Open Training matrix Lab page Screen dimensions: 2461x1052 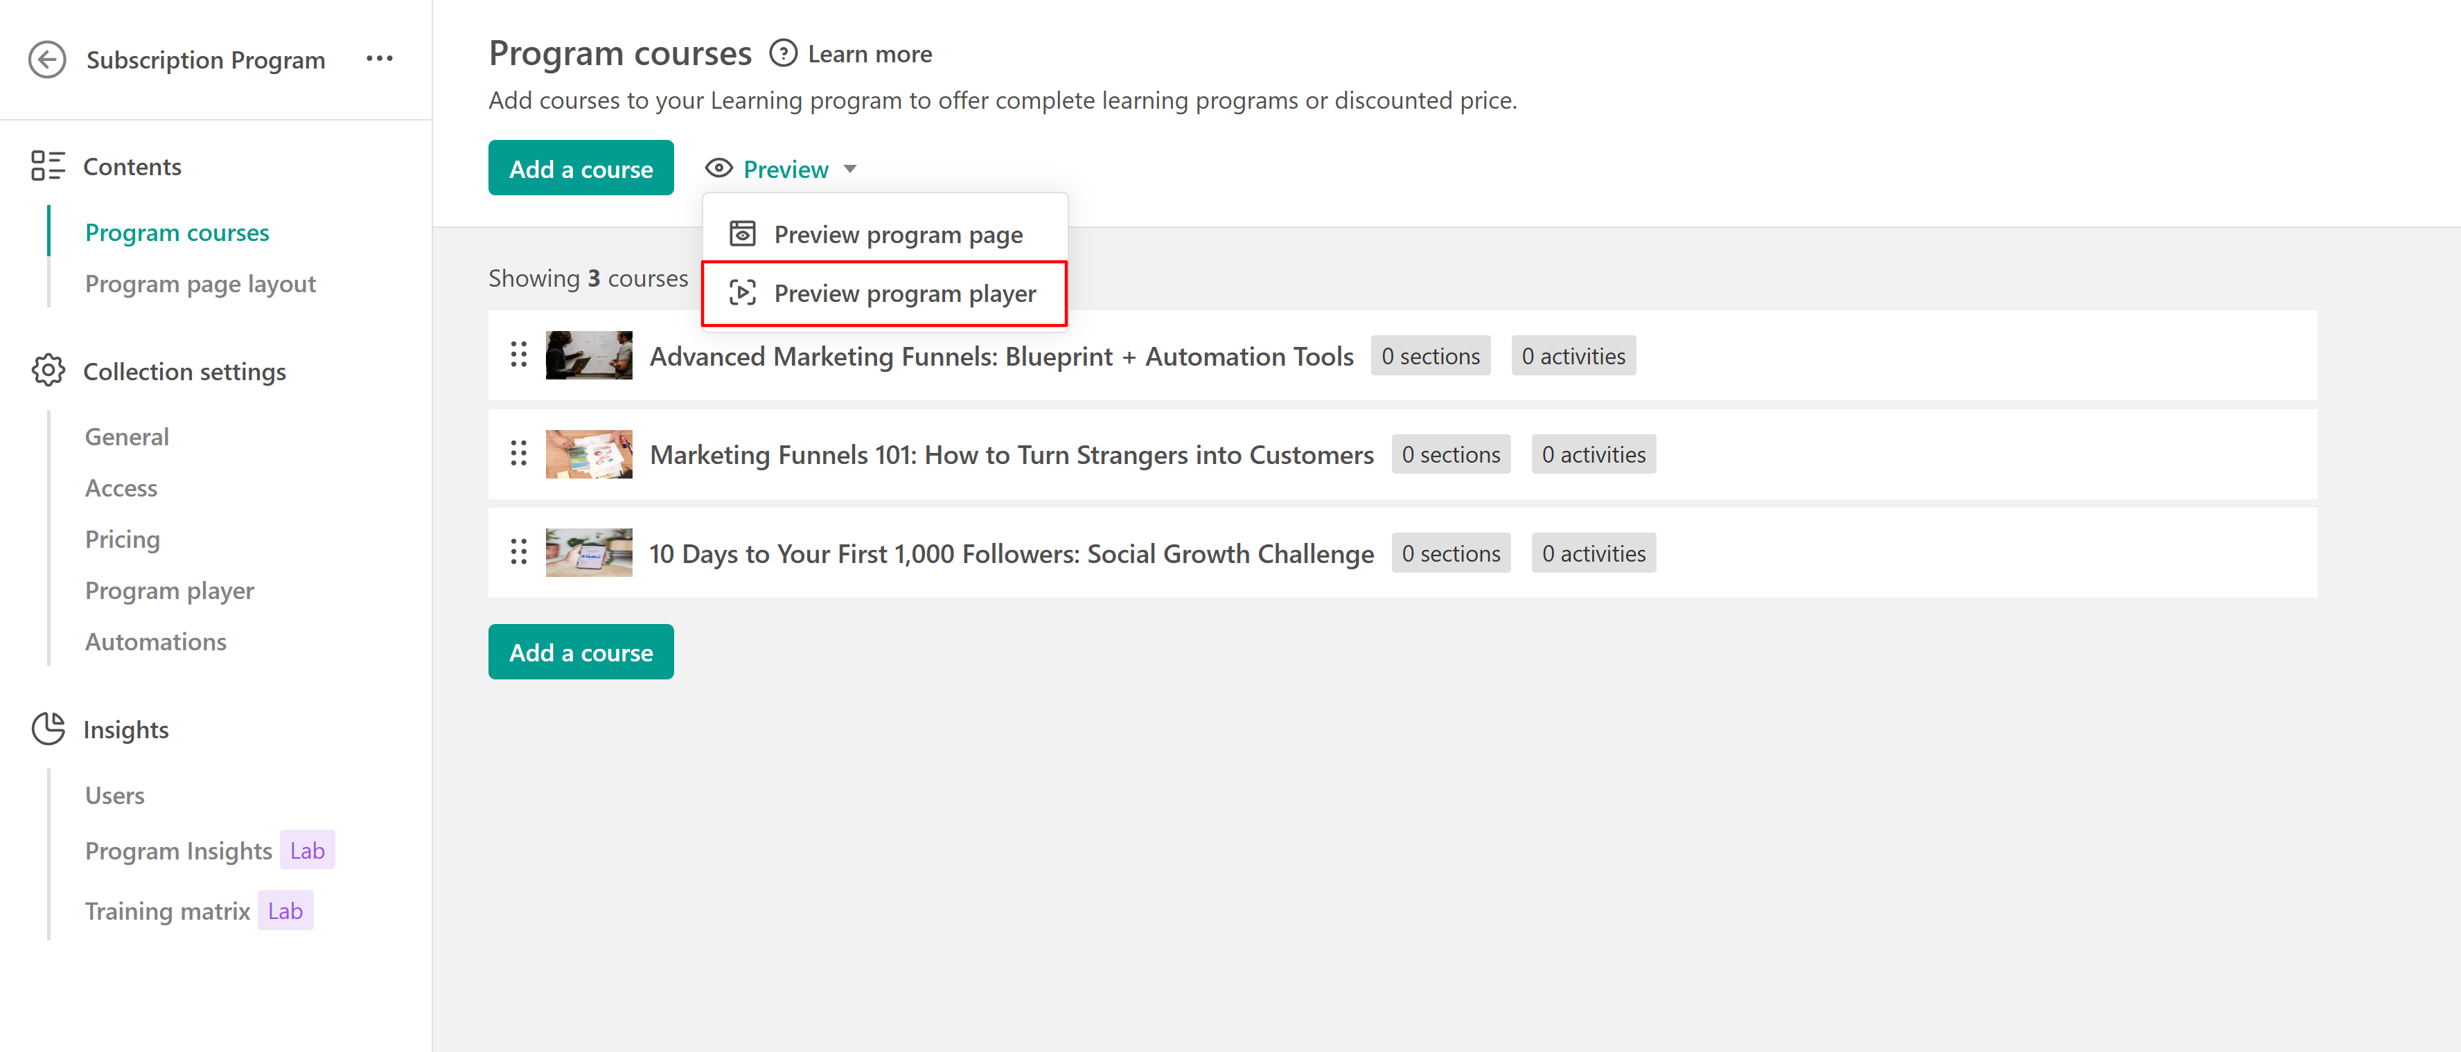coord(167,911)
